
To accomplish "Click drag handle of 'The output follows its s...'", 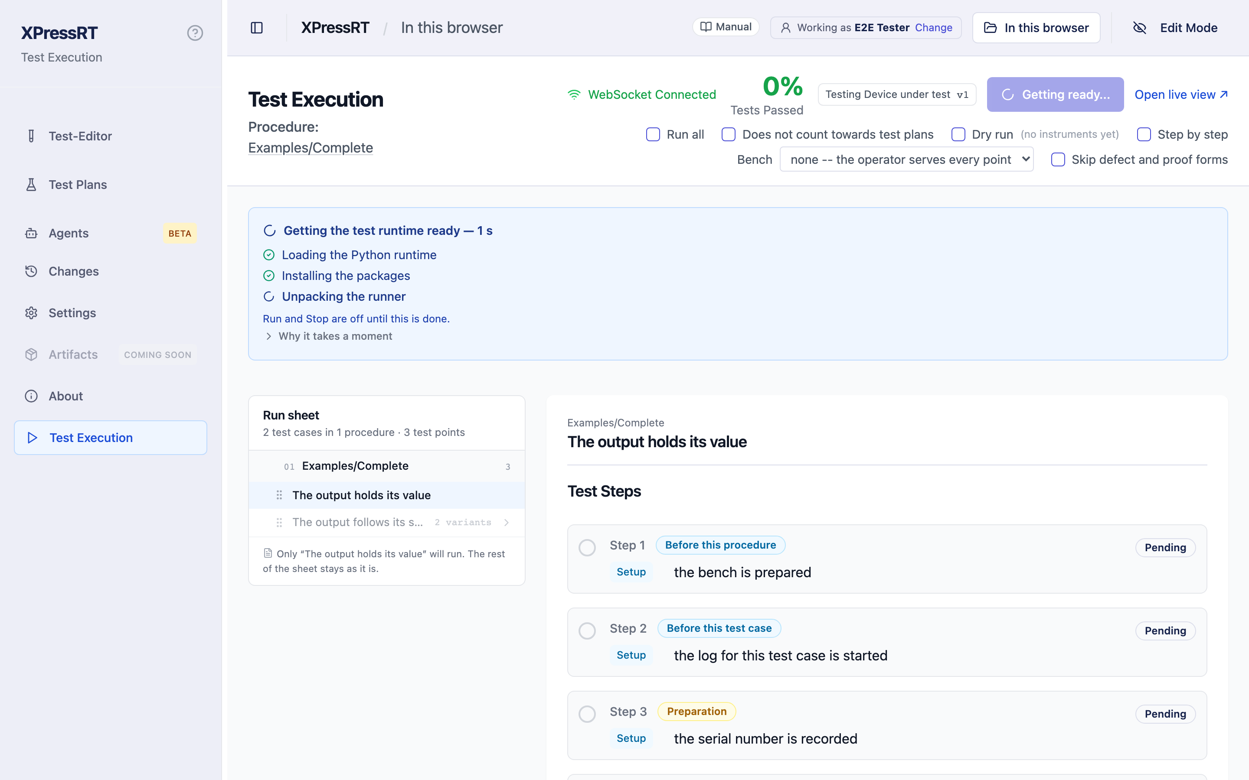I will [x=279, y=523].
